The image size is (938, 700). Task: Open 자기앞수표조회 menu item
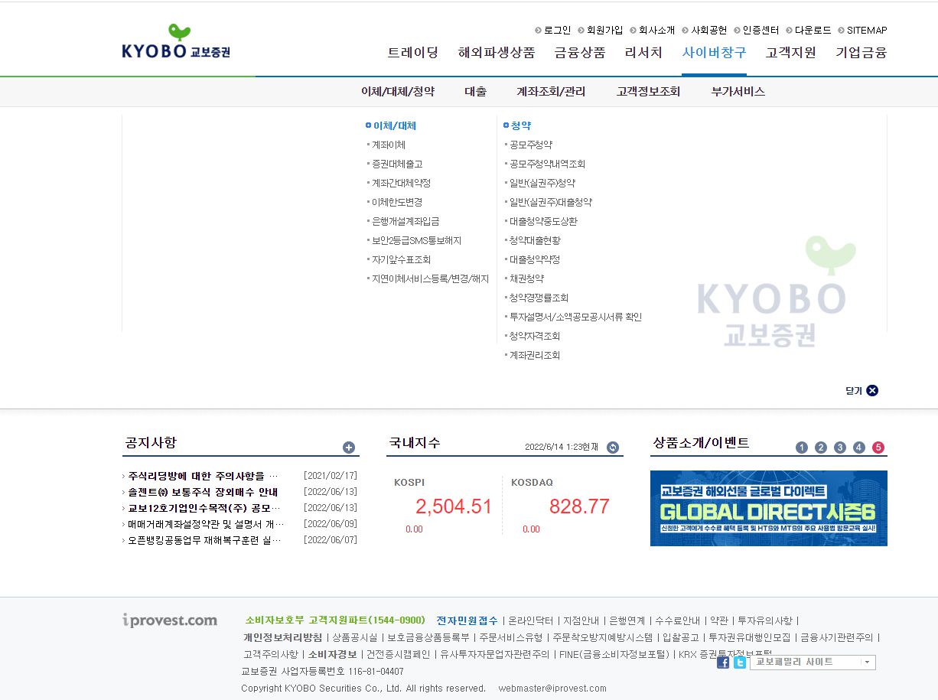pos(402,259)
